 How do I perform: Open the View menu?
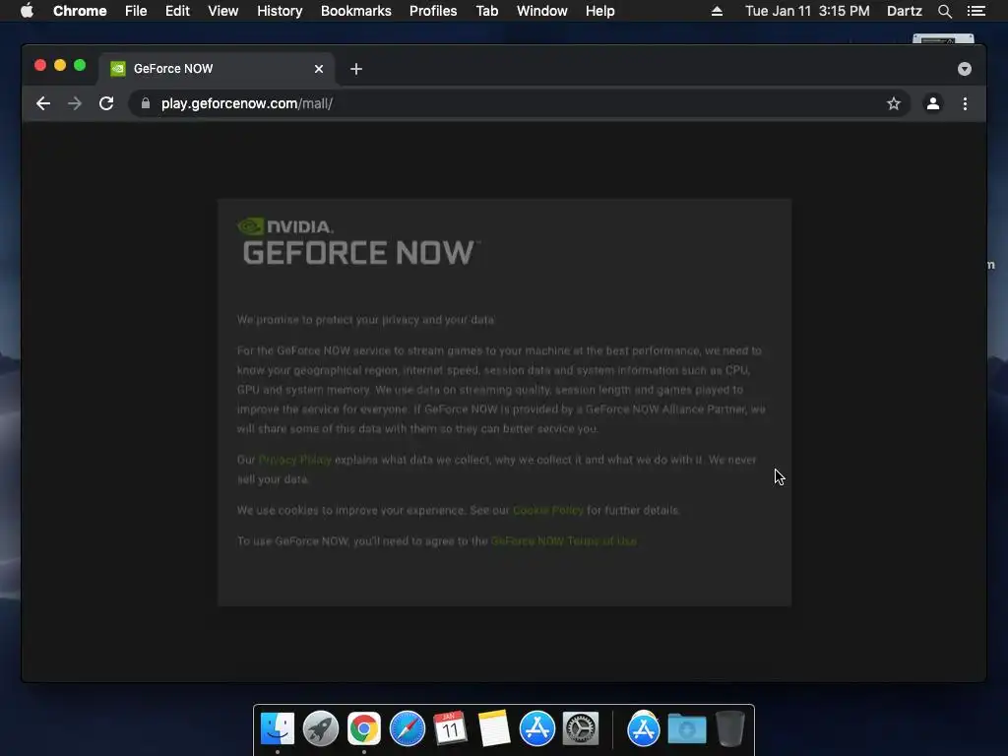tap(223, 11)
